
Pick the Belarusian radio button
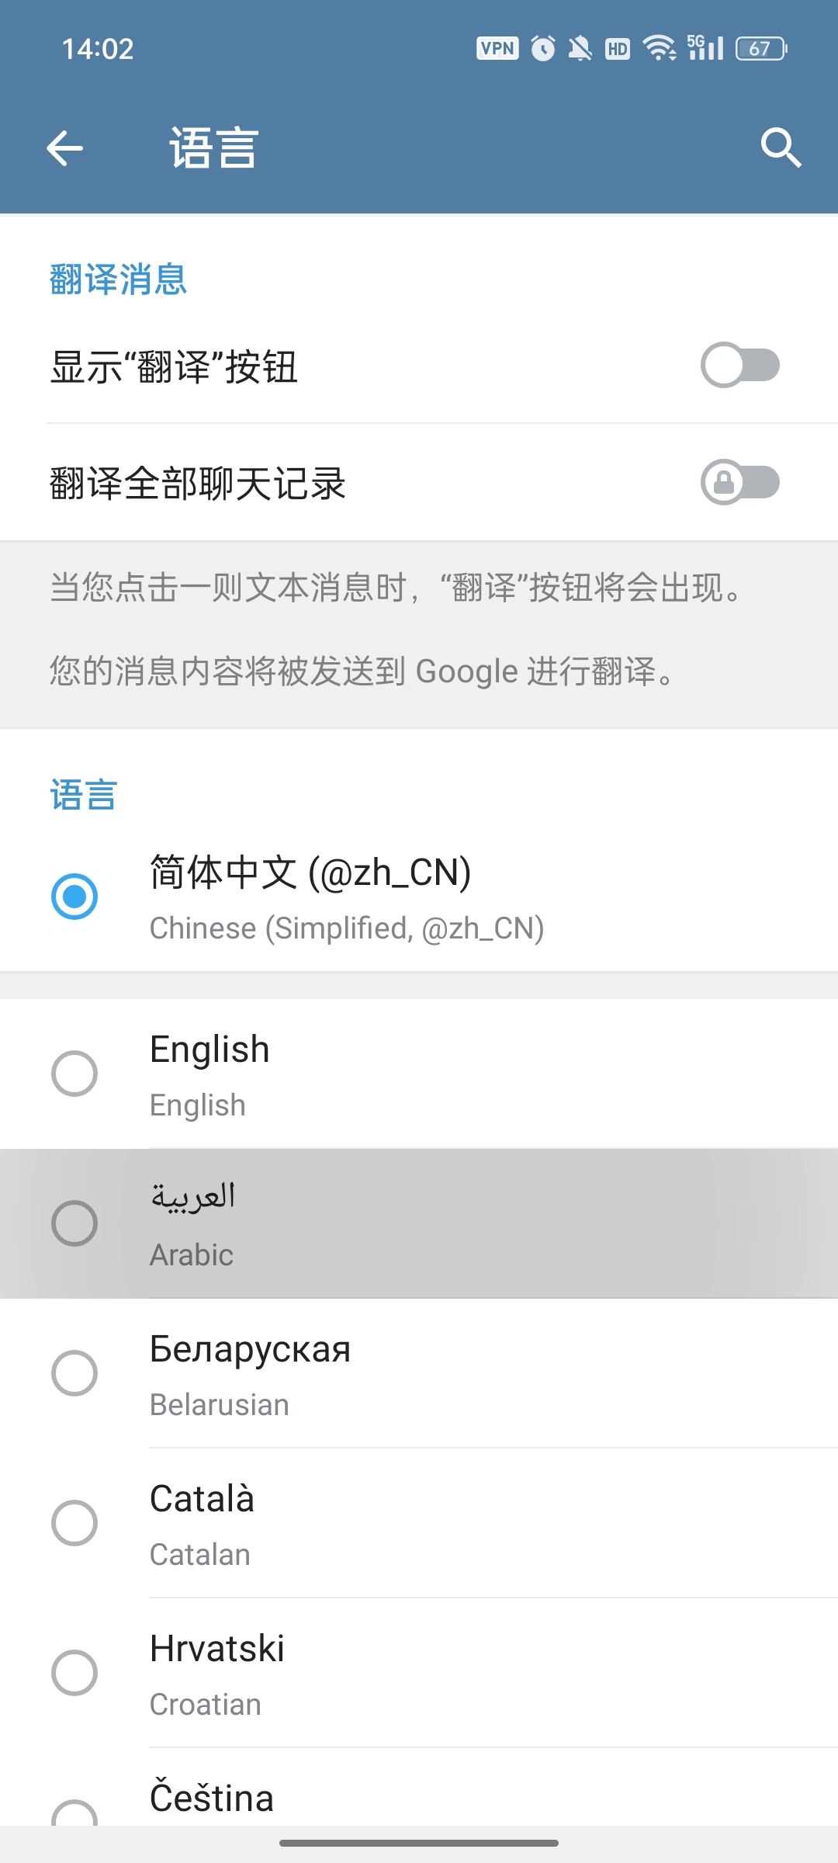[x=74, y=1373]
